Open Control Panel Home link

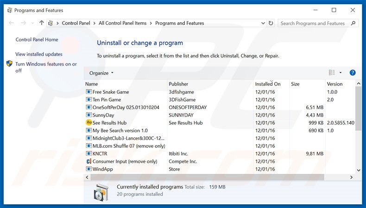(x=37, y=40)
